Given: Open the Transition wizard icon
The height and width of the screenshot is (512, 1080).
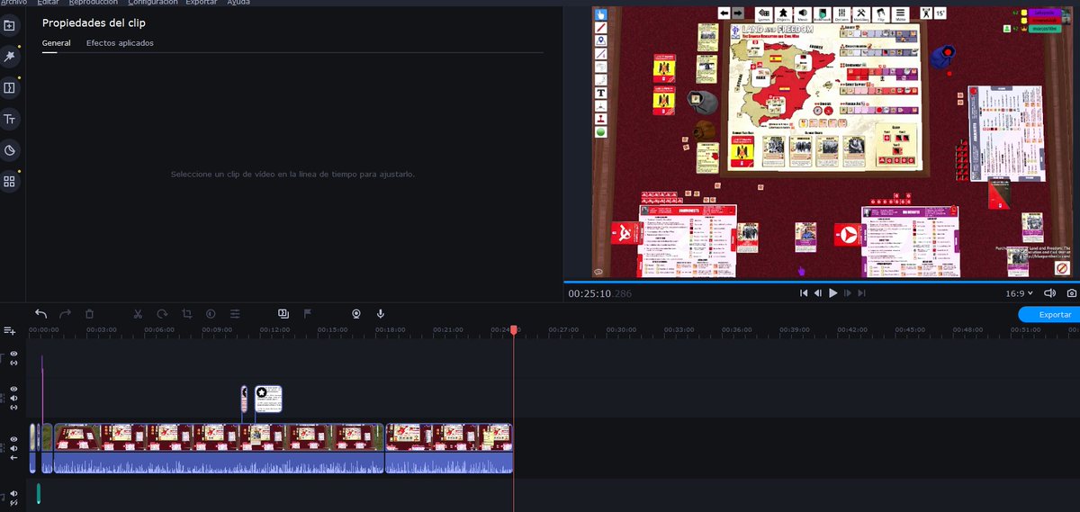Looking at the screenshot, I should (x=283, y=313).
